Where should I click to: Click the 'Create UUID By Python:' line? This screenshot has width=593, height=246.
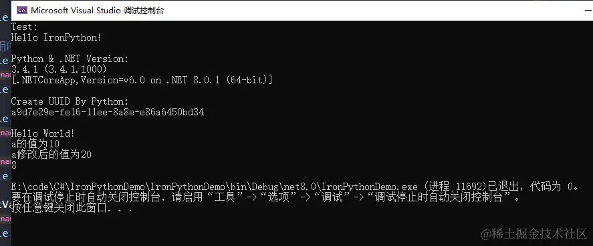tap(70, 101)
